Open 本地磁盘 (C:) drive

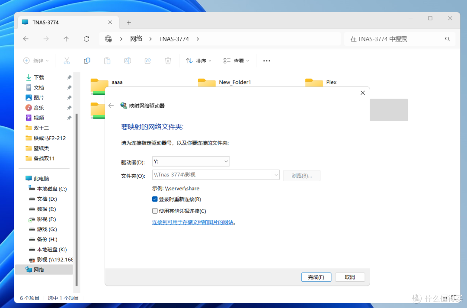pyautogui.click(x=51, y=189)
